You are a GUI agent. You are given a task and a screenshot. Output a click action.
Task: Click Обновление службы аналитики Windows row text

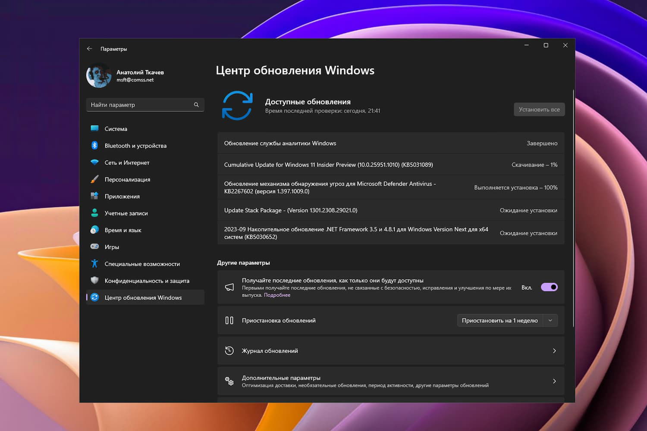tap(280, 143)
